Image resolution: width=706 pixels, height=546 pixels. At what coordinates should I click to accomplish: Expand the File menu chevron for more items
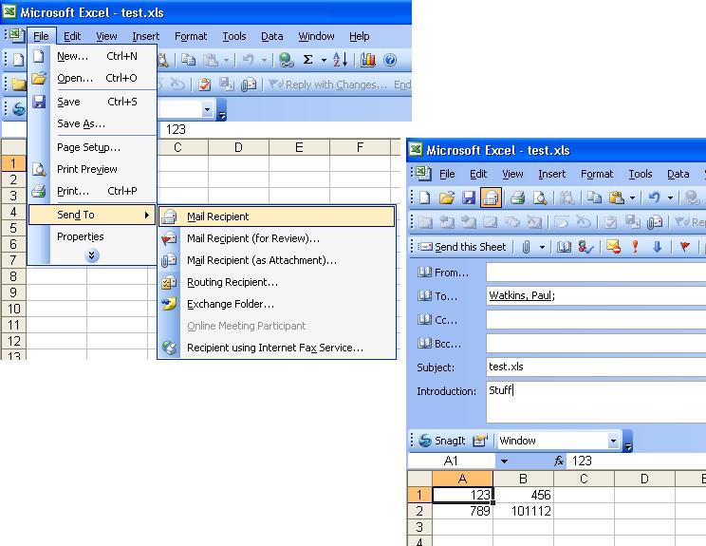(92, 255)
